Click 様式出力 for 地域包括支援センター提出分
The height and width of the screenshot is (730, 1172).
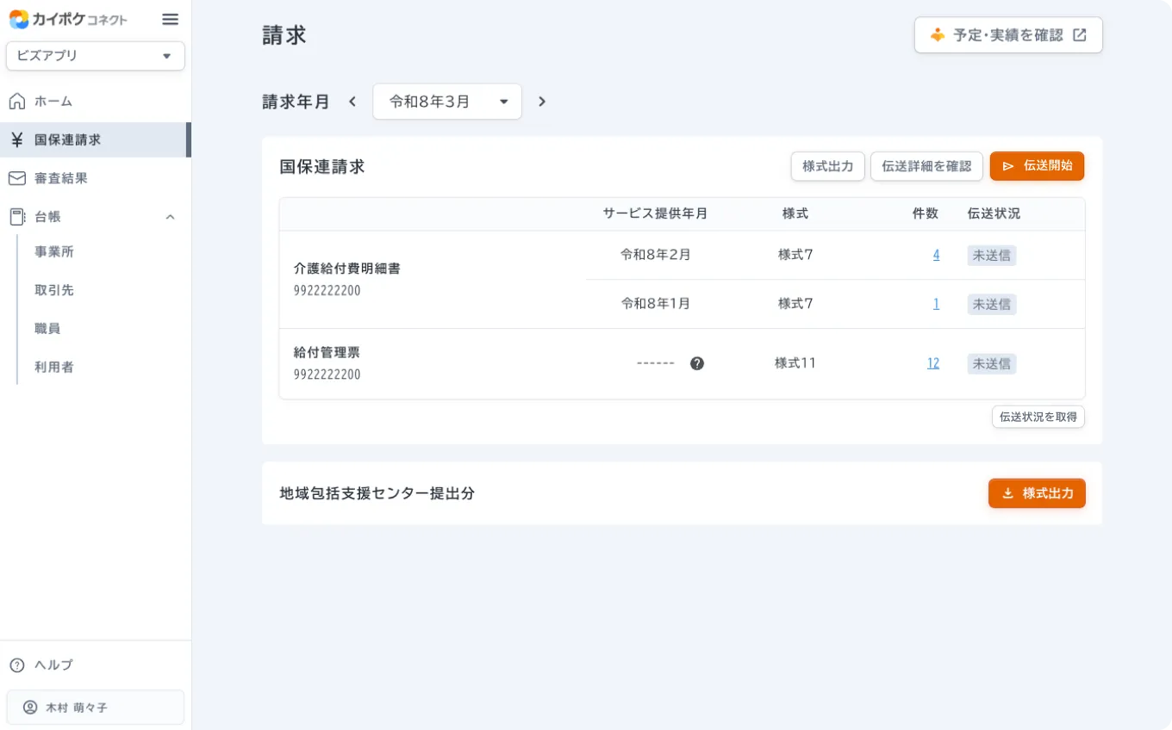[x=1037, y=493]
